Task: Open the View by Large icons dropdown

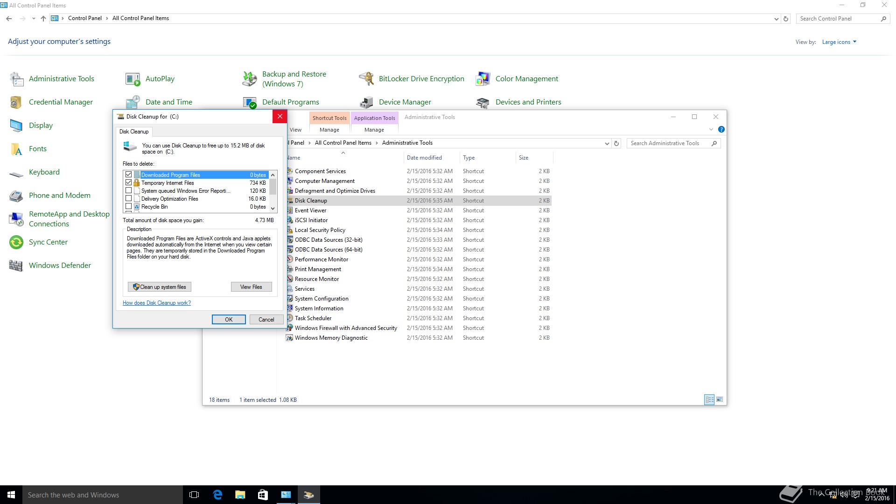Action: pyautogui.click(x=839, y=42)
